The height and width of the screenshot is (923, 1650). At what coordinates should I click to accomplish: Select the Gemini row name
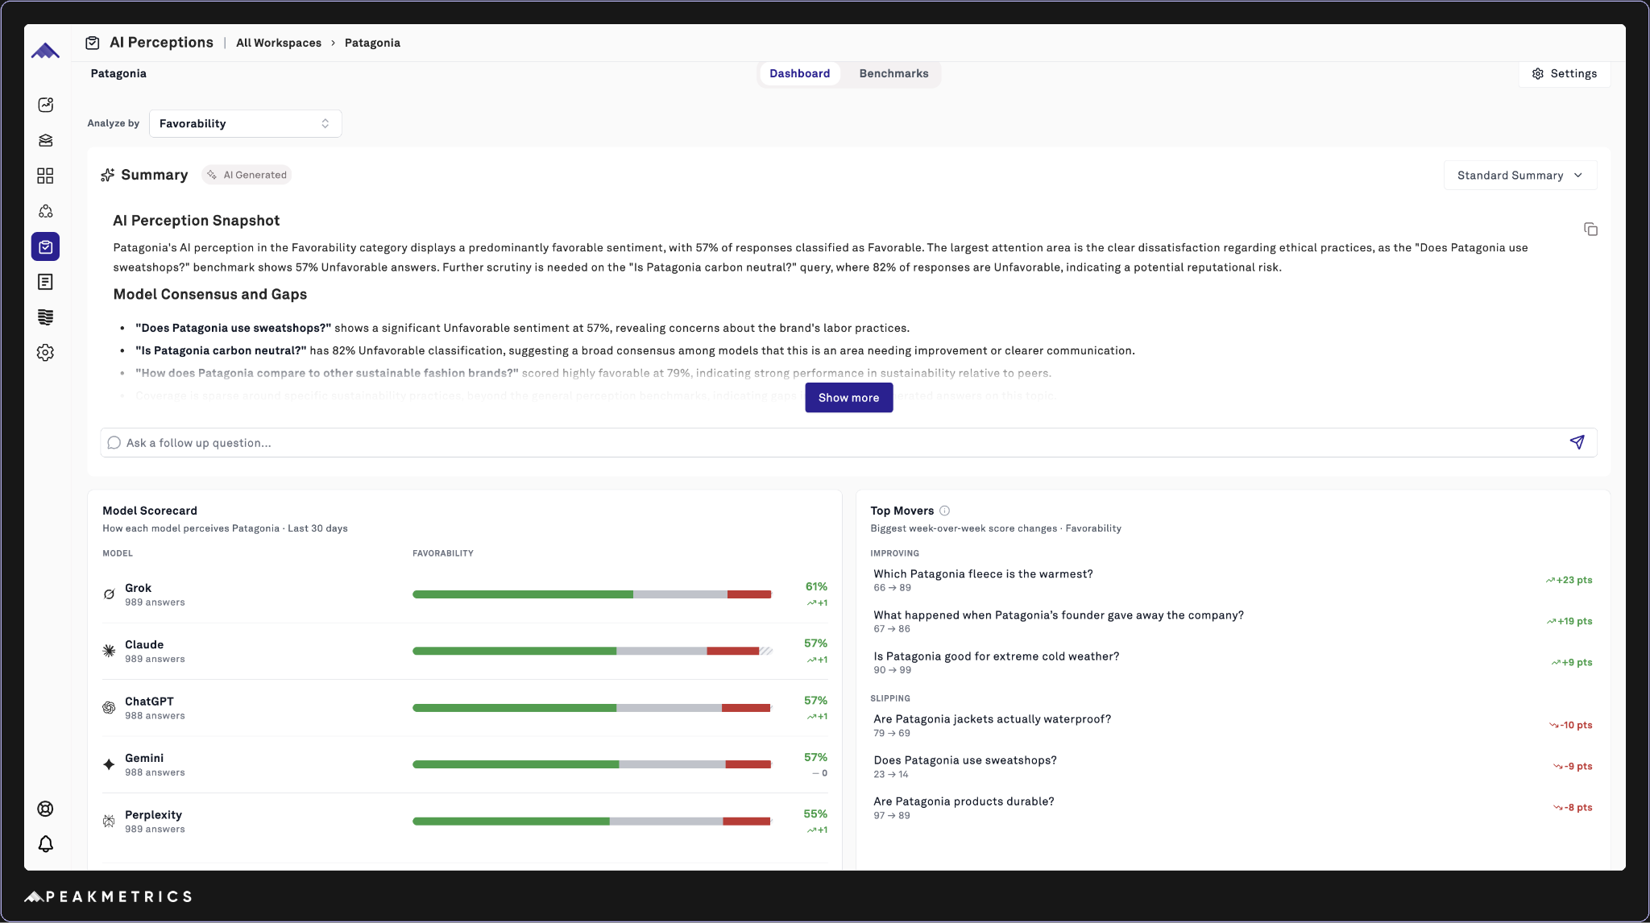(144, 758)
